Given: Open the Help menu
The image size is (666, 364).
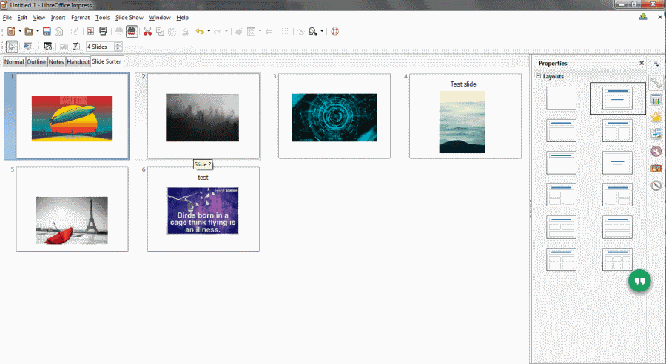Looking at the screenshot, I should click(183, 18).
